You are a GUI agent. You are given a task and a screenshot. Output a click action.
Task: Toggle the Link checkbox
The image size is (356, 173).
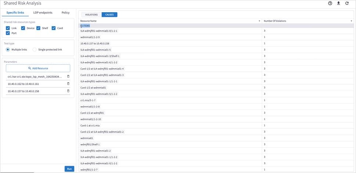pyautogui.click(x=8, y=28)
